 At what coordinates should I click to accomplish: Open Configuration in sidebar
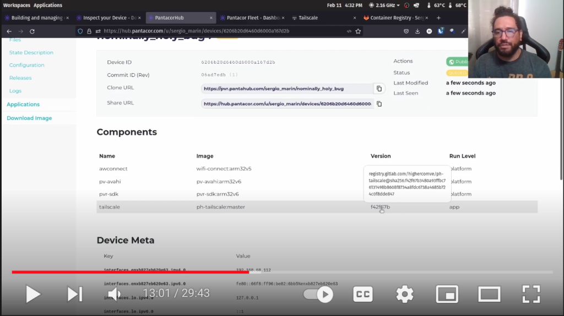click(26, 65)
